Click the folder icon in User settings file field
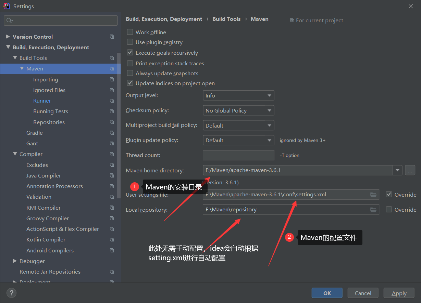Screen dimensions: 421x303 373,195
